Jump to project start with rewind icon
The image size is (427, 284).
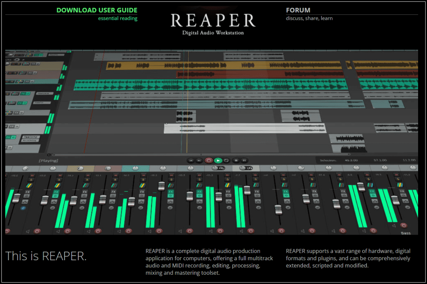[190, 160]
